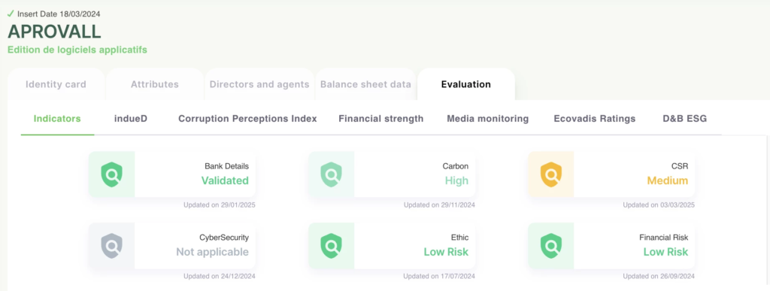Select the Evaluation tab
Screen dimensions: 770x291
click(x=466, y=84)
